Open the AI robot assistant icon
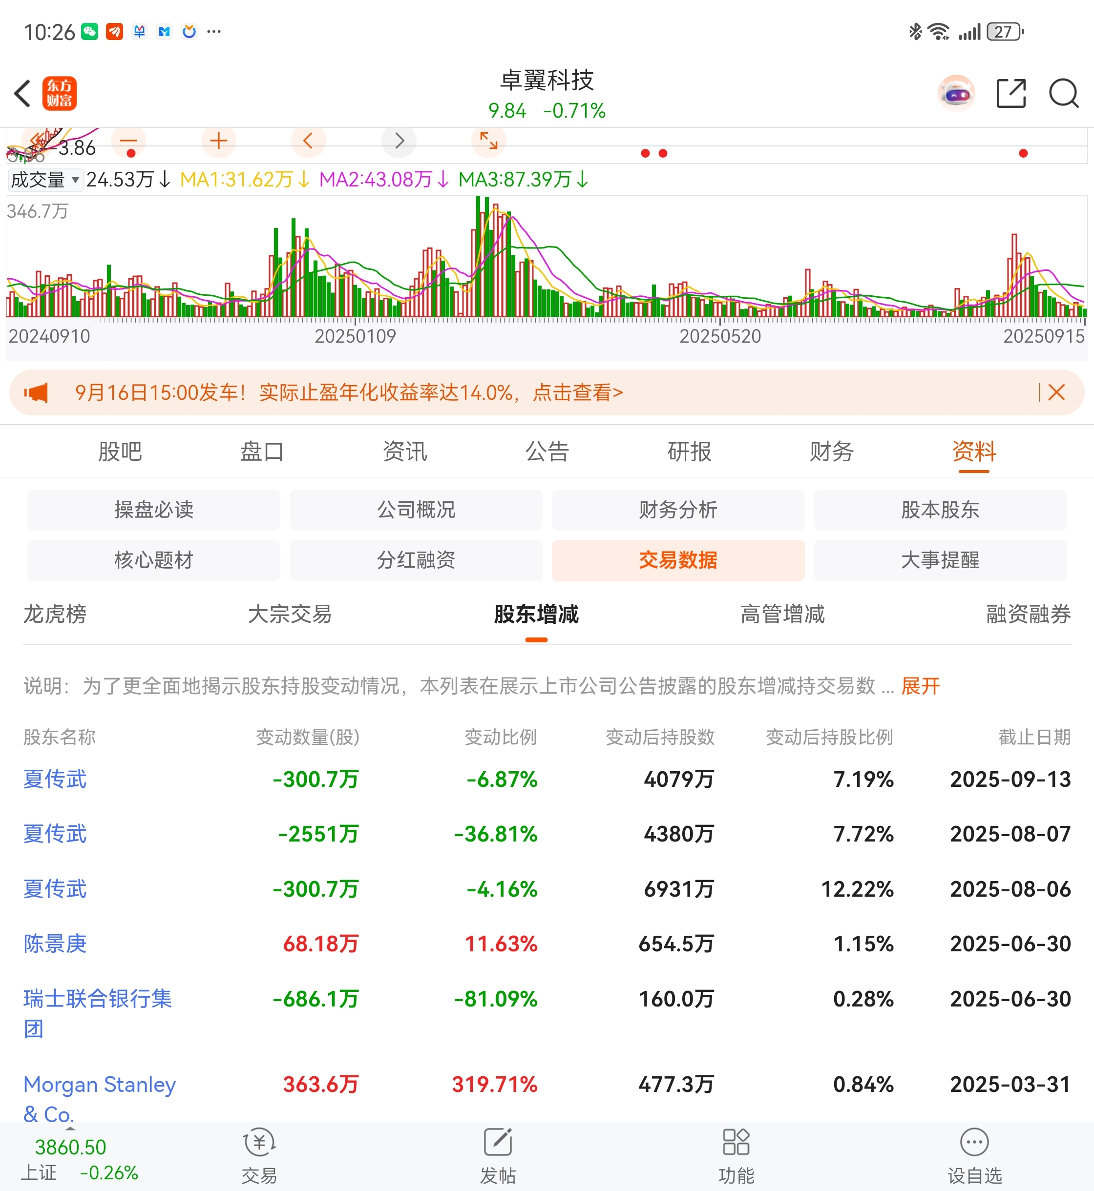The height and width of the screenshot is (1191, 1094). coord(956,94)
